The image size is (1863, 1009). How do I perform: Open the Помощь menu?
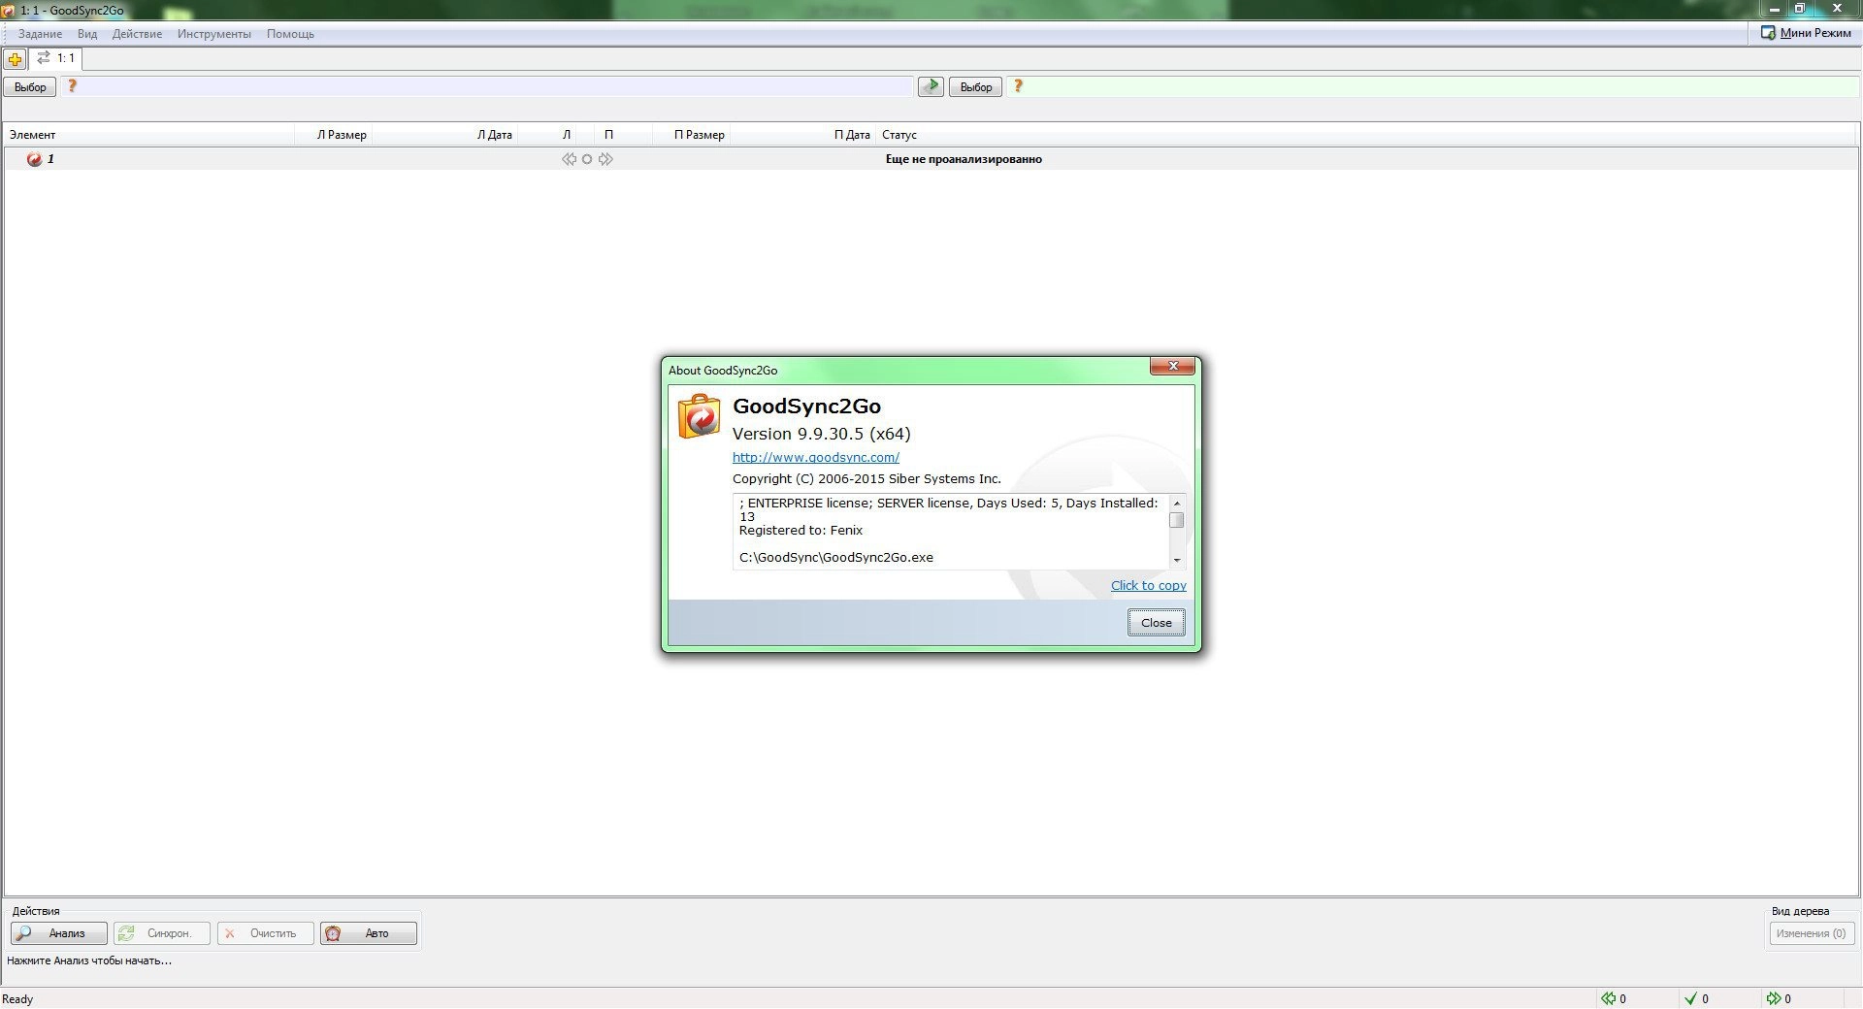pyautogui.click(x=290, y=34)
